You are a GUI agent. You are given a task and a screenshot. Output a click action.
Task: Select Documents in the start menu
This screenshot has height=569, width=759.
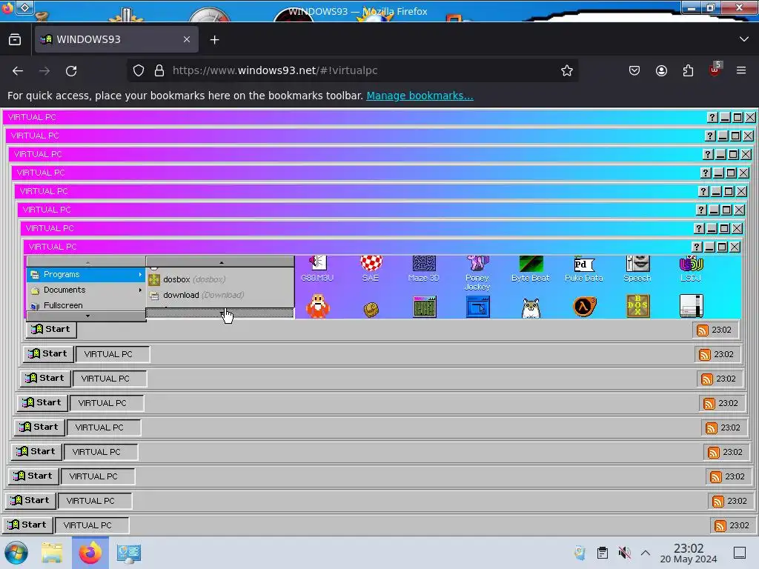[86, 290]
